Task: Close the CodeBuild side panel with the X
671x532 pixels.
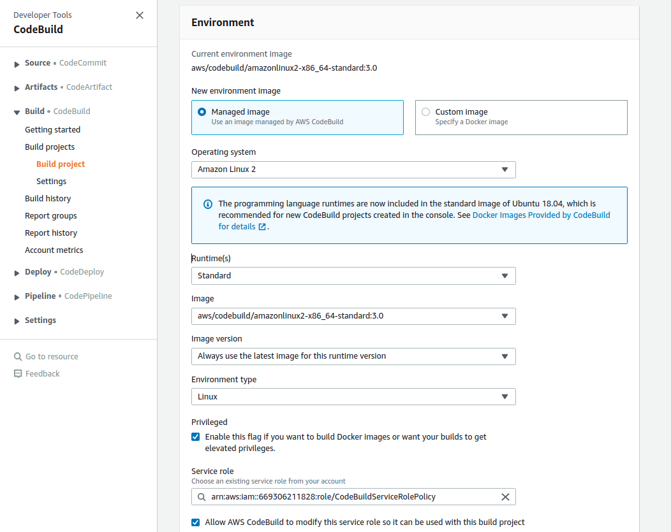Action: (140, 15)
